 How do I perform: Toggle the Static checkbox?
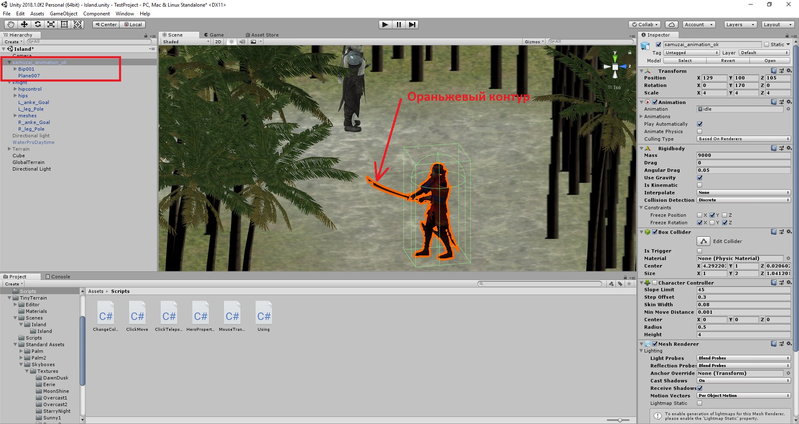point(767,45)
